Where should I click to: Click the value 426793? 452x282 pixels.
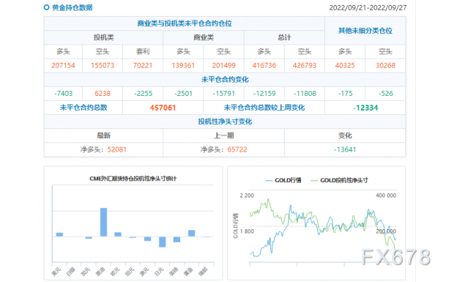pyautogui.click(x=304, y=66)
